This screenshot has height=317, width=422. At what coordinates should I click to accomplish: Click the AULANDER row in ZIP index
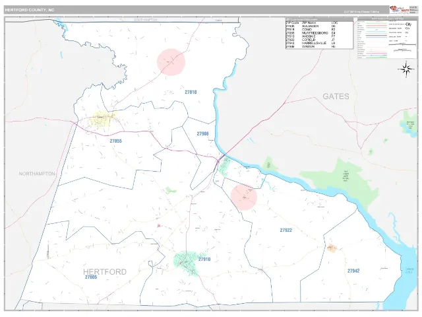tap(319, 26)
